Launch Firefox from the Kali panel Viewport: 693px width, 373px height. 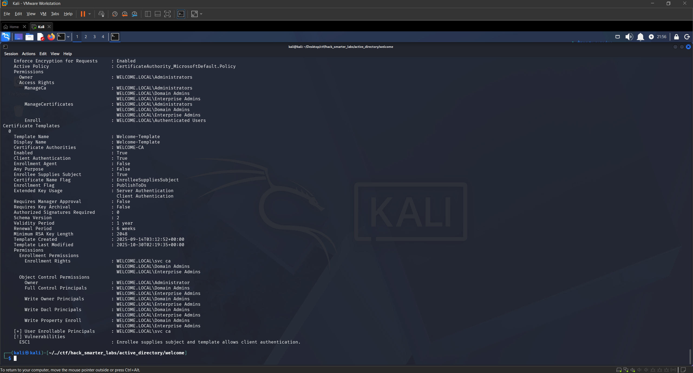pyautogui.click(x=51, y=37)
